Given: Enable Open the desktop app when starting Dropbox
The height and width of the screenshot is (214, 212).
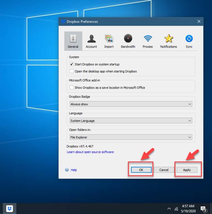Looking at the screenshot, I should tap(72, 71).
